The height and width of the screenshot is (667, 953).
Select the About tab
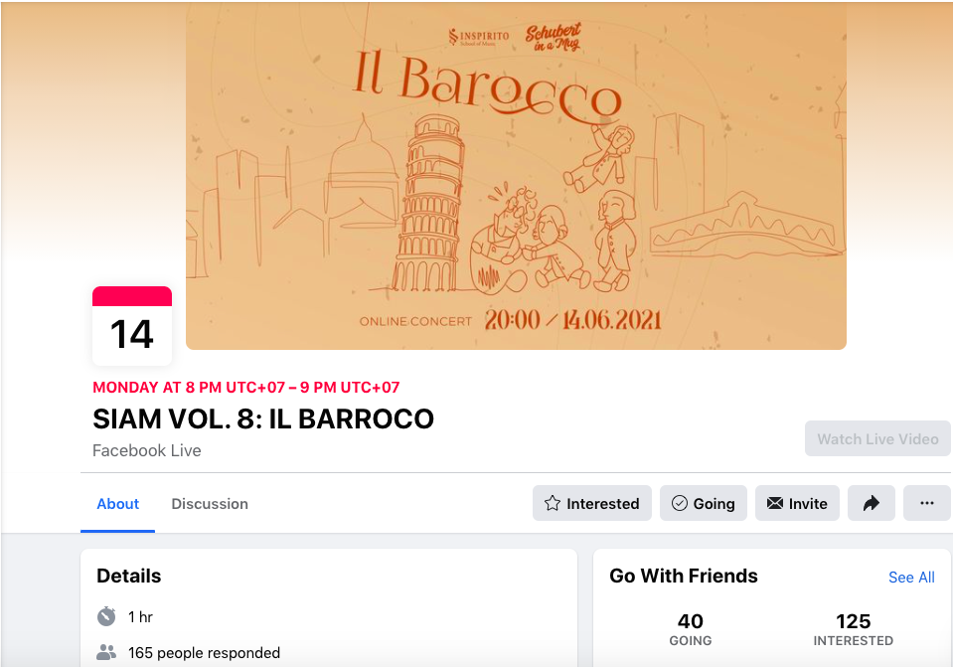click(118, 503)
